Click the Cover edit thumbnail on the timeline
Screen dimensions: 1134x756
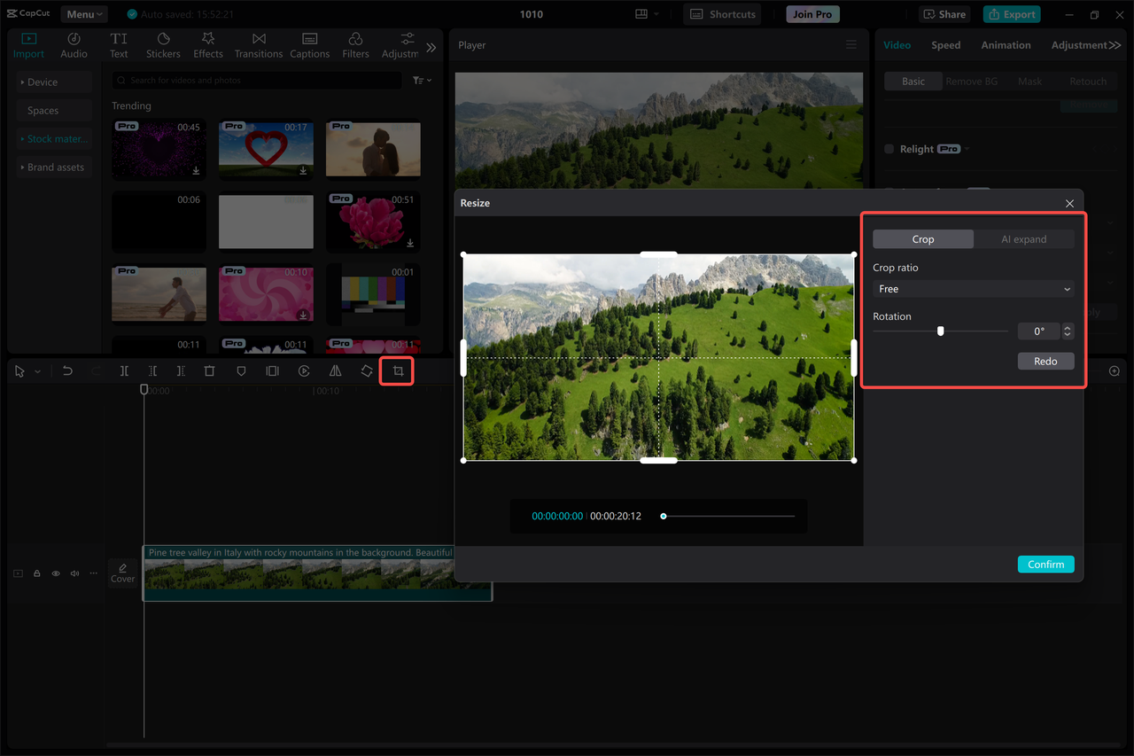click(122, 573)
